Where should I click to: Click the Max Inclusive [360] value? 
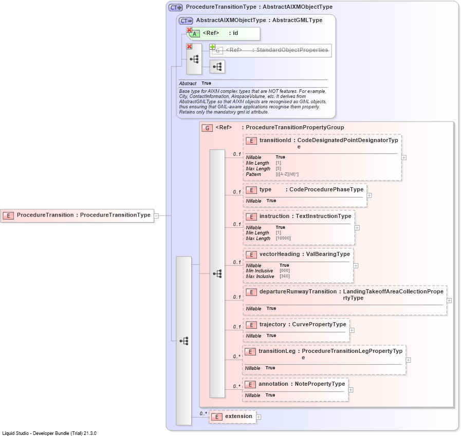[x=285, y=276]
